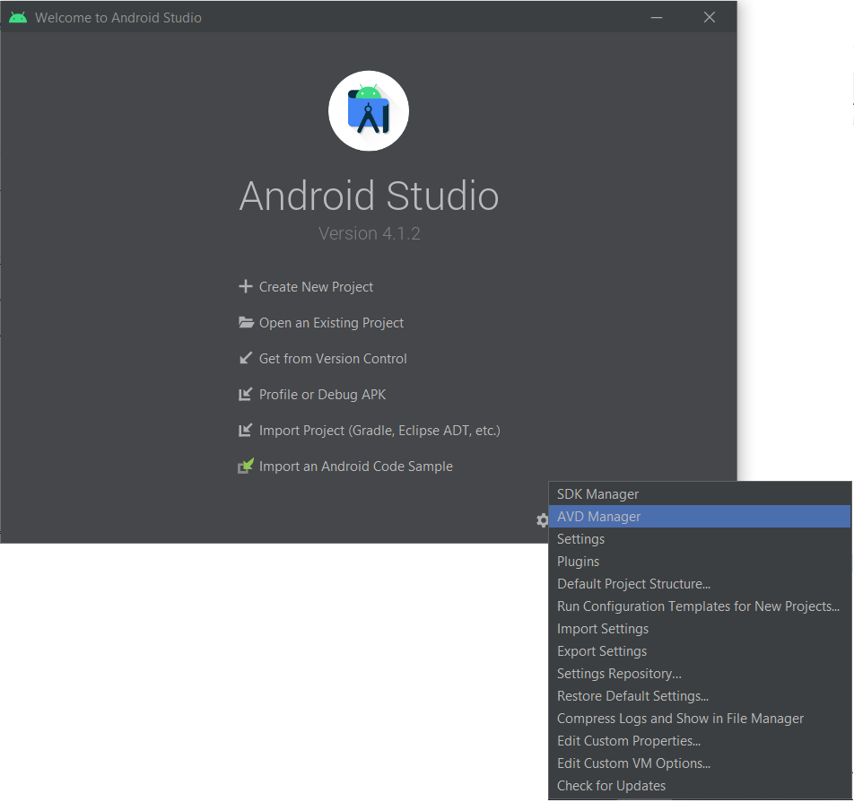The width and height of the screenshot is (854, 811).
Task: Open an Existing Project
Action: point(331,323)
